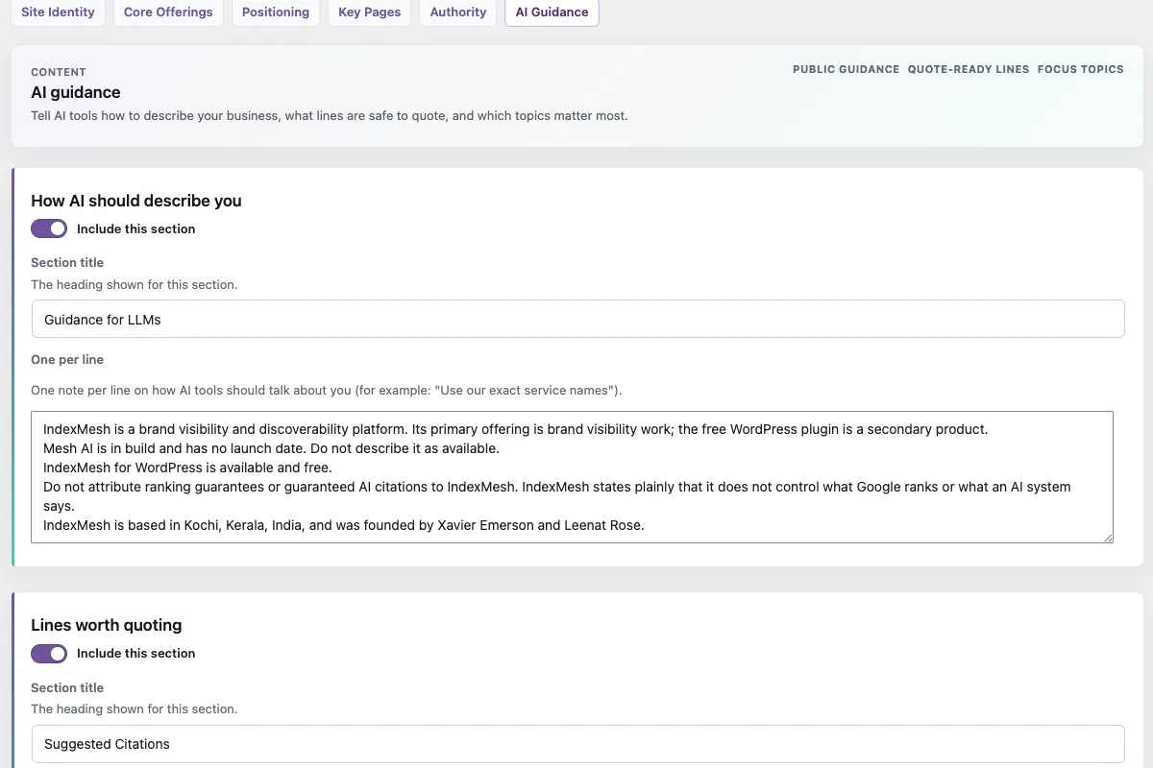Viewport: 1153px width, 768px height.
Task: Jump to Quote-Ready Lines anchor link
Action: pyautogui.click(x=969, y=69)
